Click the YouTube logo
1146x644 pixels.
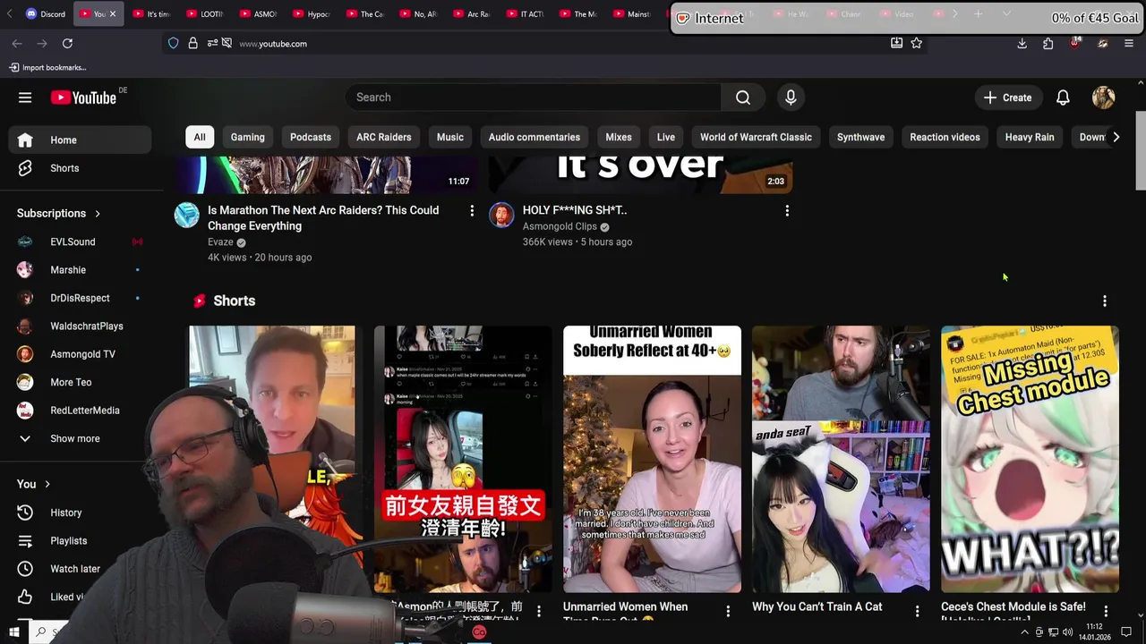coord(83,97)
